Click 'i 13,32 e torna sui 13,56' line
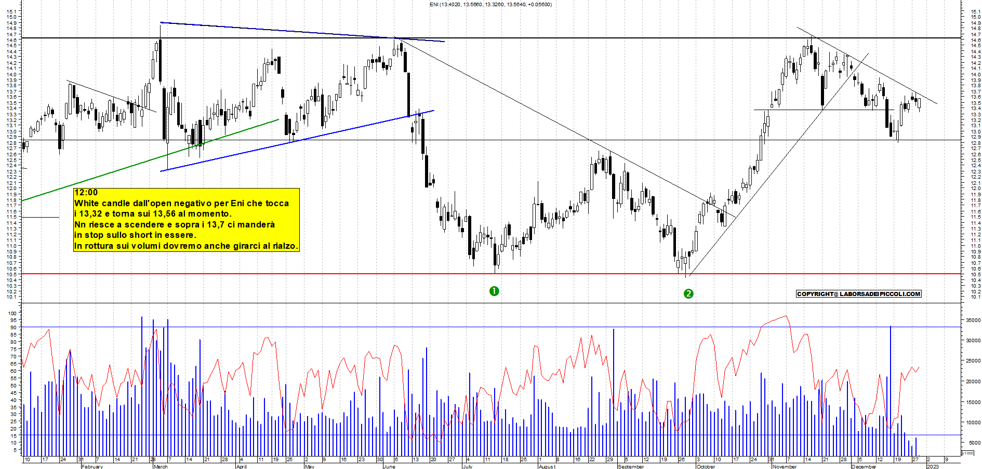Viewport: 982px width, 469px height. click(153, 213)
